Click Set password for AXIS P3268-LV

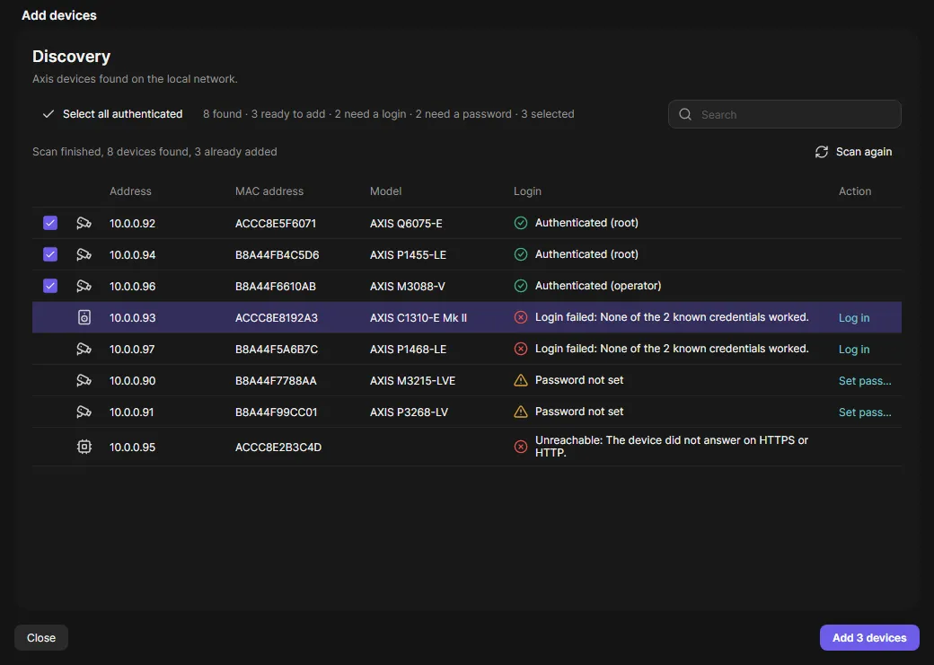865,412
